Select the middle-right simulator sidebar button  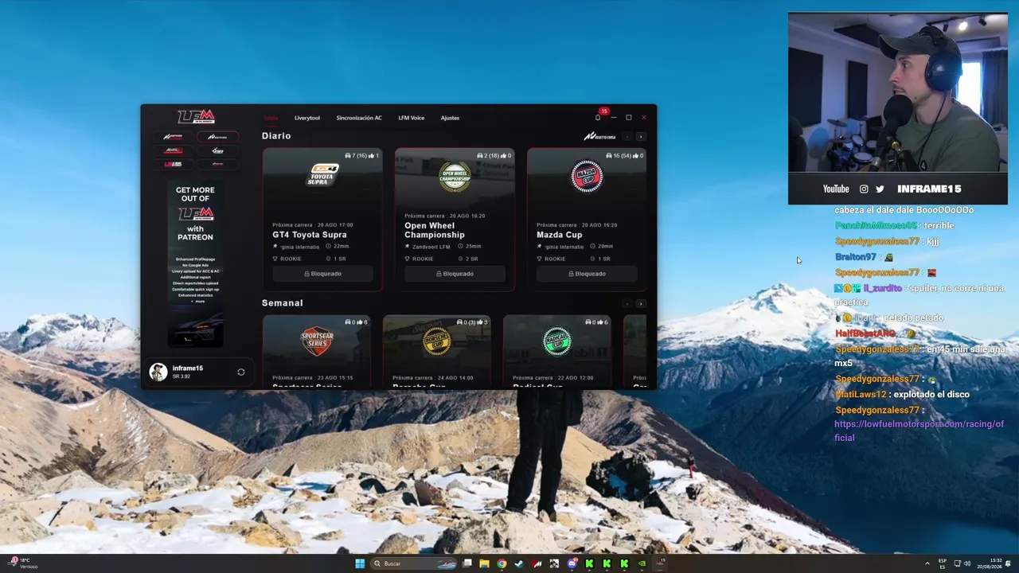(217, 150)
